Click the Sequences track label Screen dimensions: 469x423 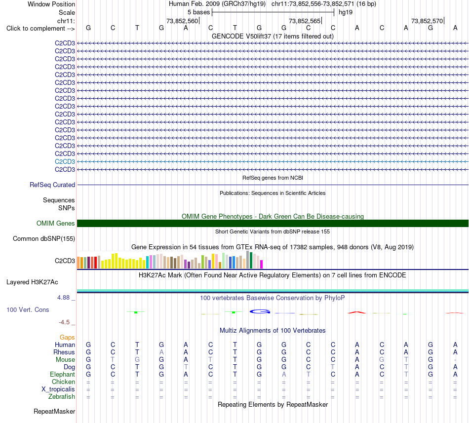pos(59,200)
